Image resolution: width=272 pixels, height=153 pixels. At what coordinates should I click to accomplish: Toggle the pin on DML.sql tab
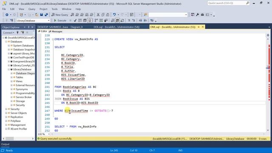198,27
